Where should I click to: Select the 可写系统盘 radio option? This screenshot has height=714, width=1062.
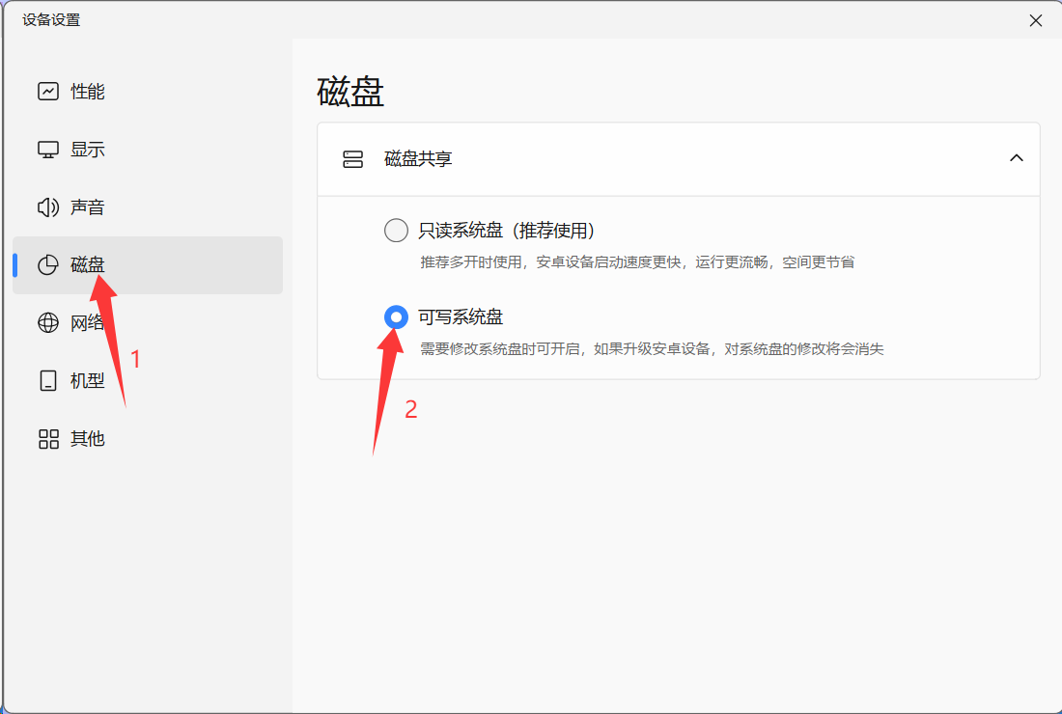point(396,316)
